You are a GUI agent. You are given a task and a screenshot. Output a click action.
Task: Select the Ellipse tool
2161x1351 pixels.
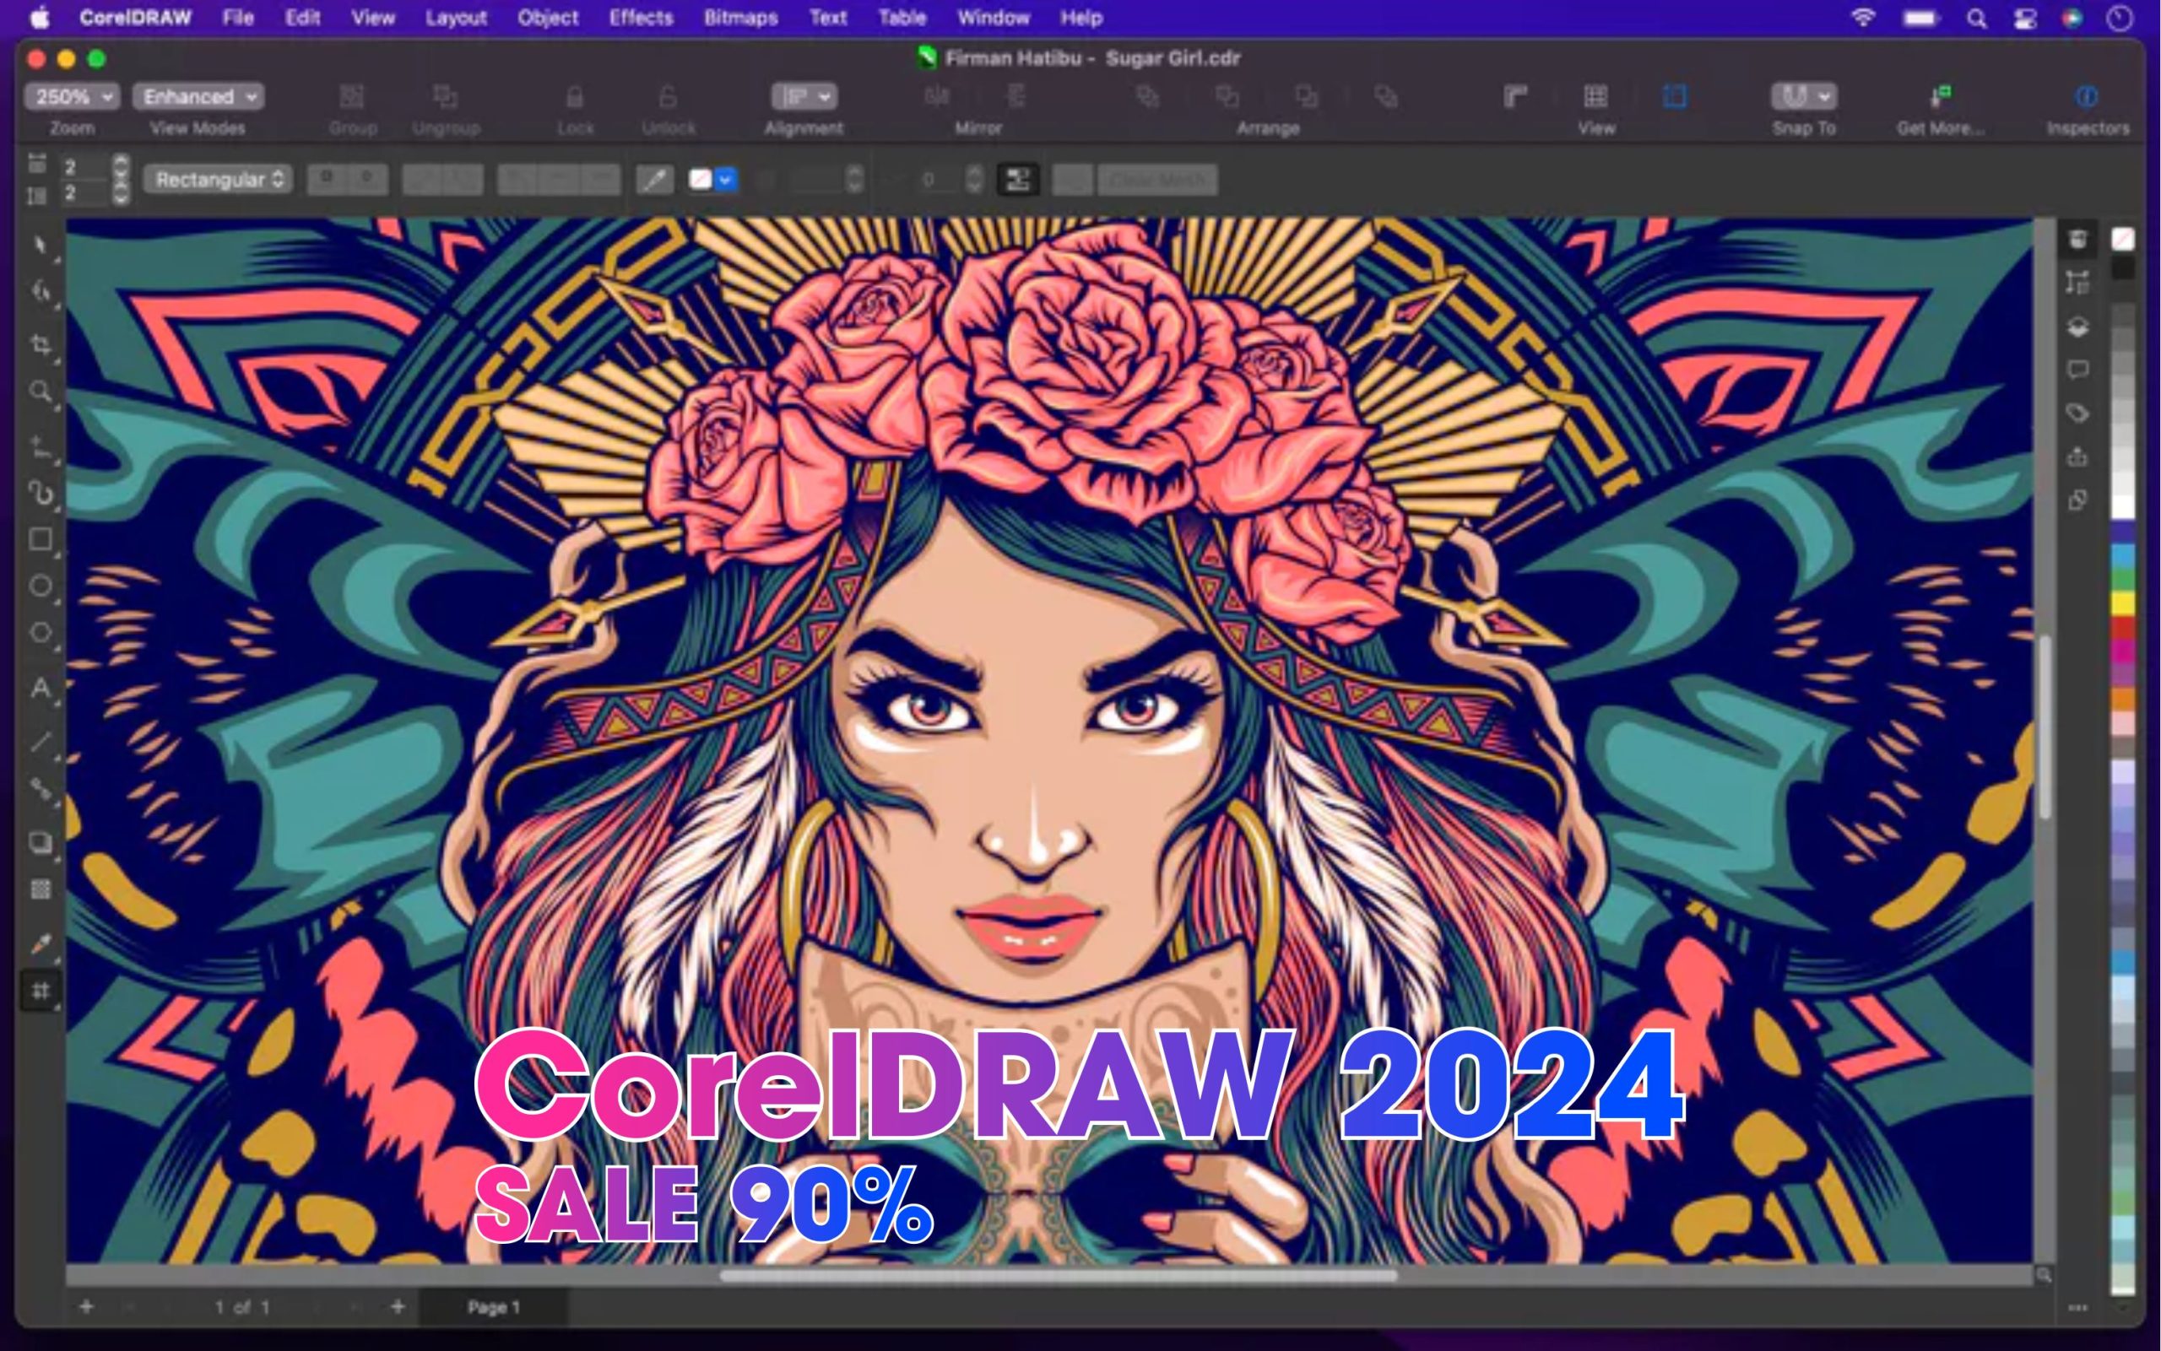click(x=41, y=586)
